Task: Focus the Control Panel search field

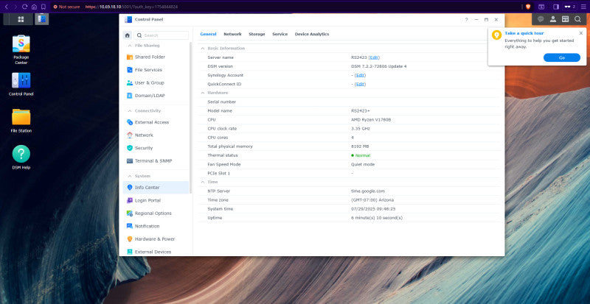Action: [162, 35]
